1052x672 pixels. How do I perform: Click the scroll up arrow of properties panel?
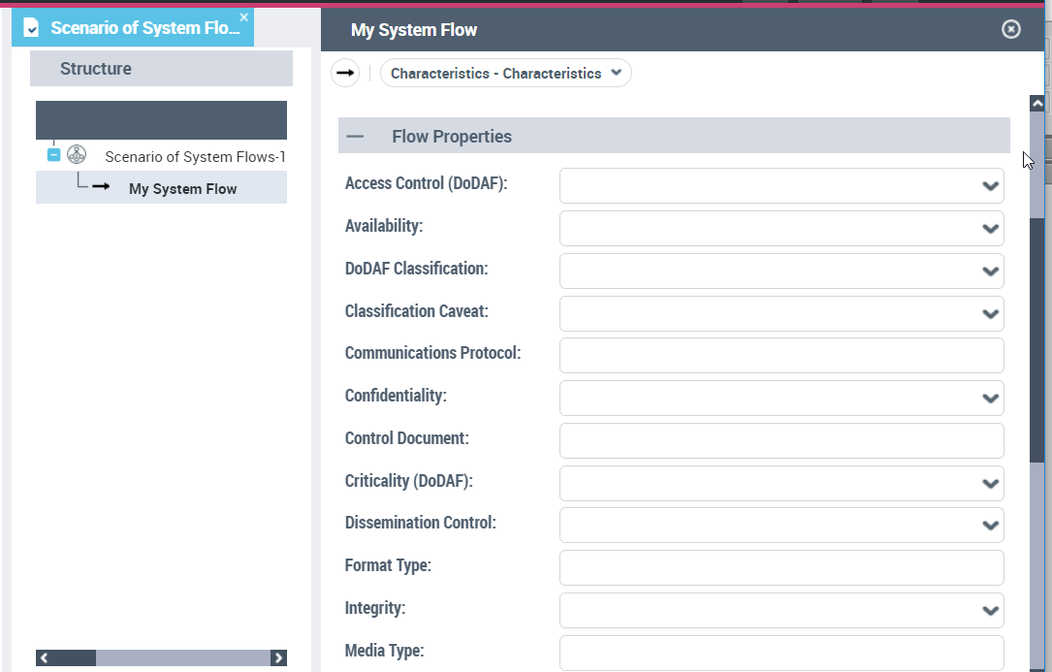(x=1036, y=103)
